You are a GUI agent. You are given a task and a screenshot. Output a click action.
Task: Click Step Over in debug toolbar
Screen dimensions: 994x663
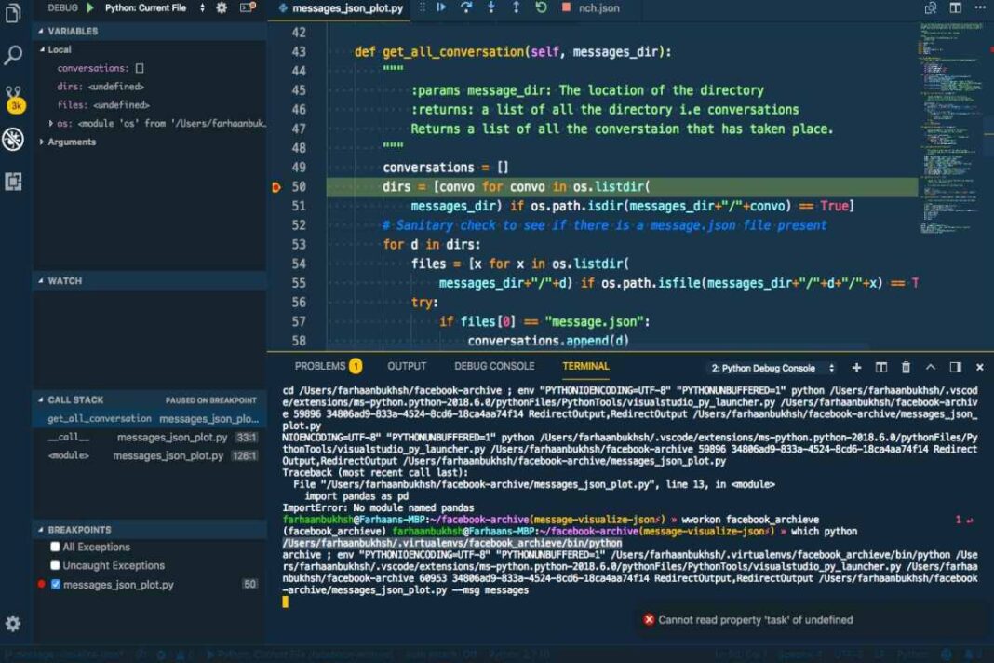click(x=465, y=7)
